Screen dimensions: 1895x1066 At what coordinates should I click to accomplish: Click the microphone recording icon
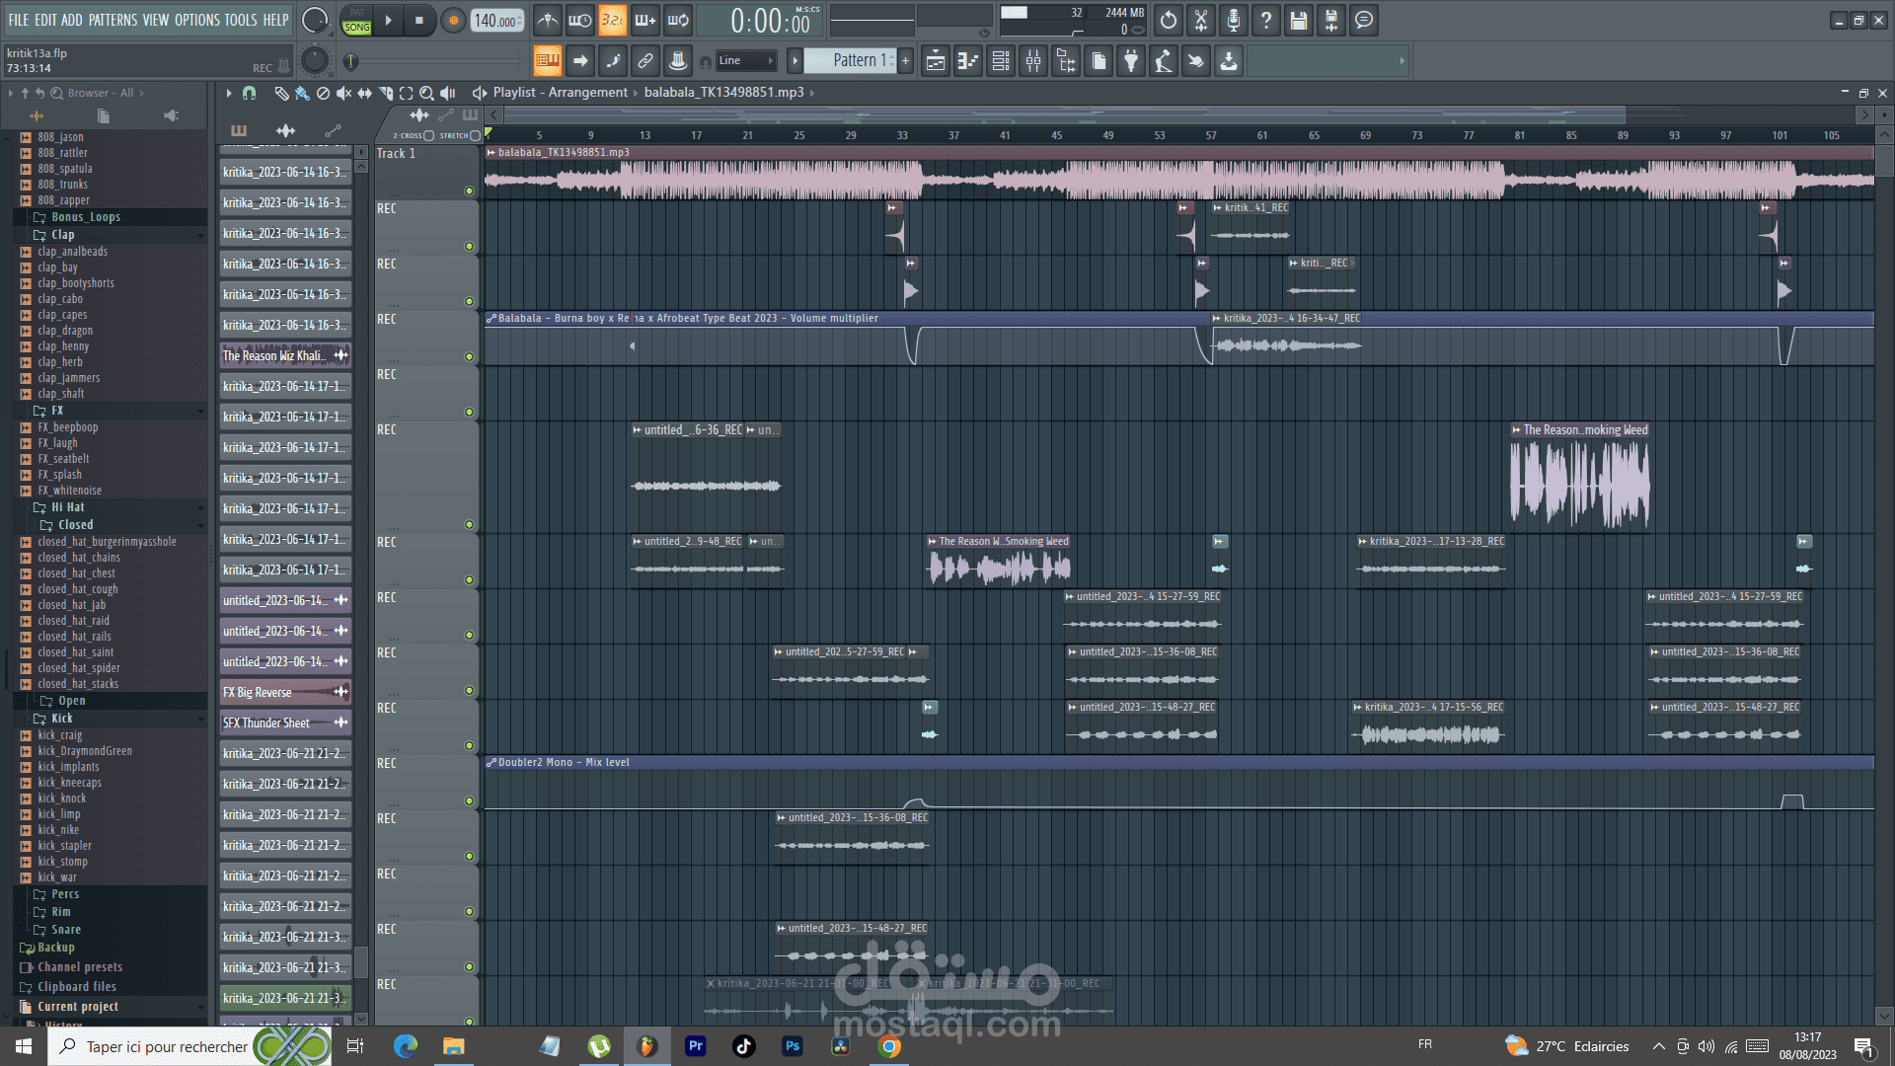(x=1233, y=20)
